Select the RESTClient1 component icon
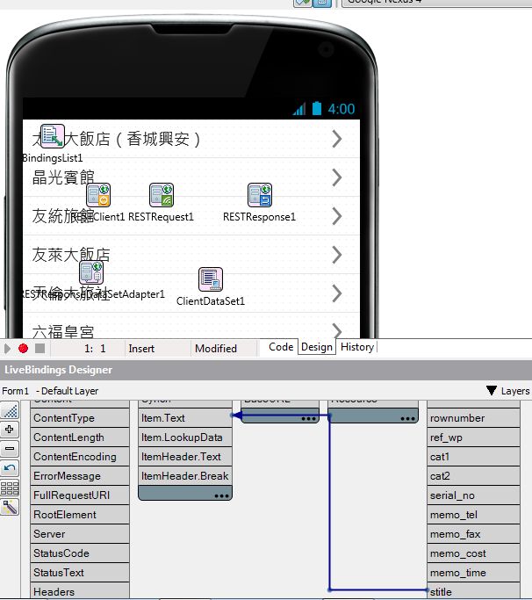Viewport: 532px width, 600px height. [x=98, y=195]
